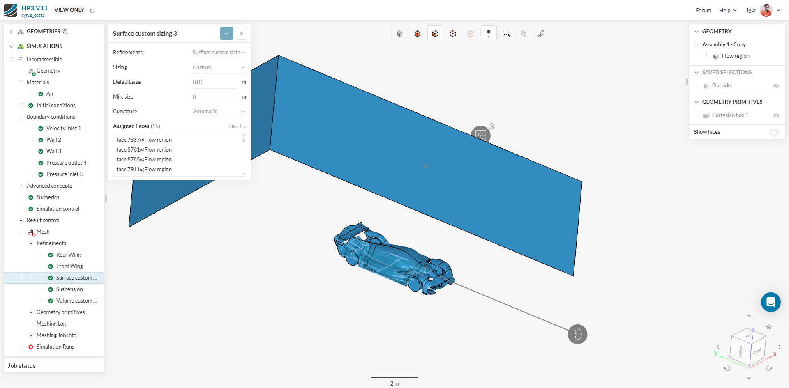Open the Simulation control settings
This screenshot has height=388, width=789.
(x=58, y=209)
